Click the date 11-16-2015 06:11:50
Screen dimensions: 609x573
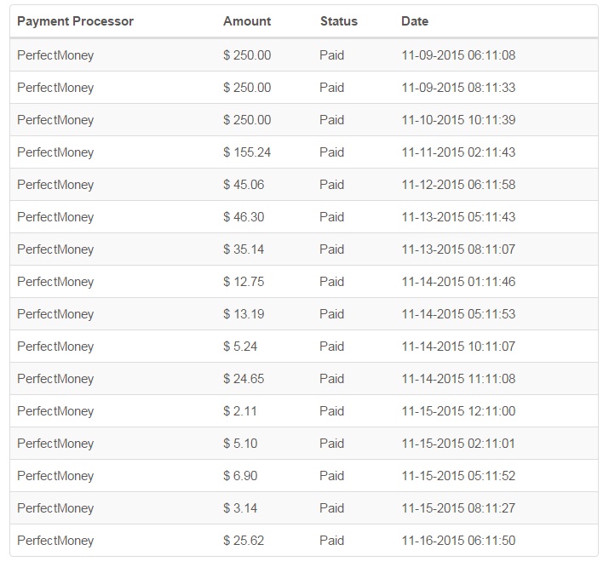tap(458, 541)
